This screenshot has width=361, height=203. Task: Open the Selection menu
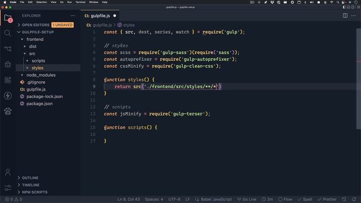click(41, 2)
